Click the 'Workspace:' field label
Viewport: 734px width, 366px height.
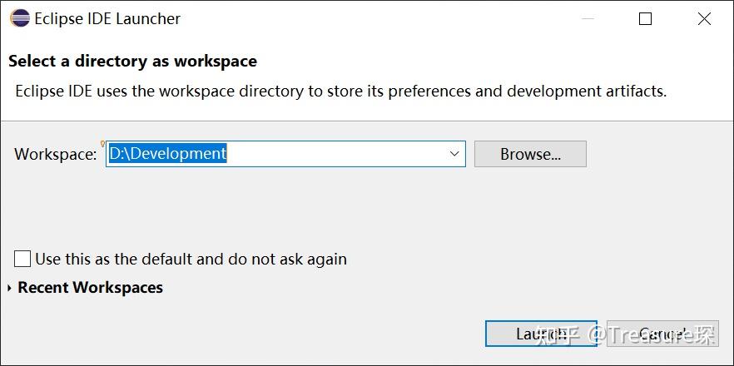56,154
